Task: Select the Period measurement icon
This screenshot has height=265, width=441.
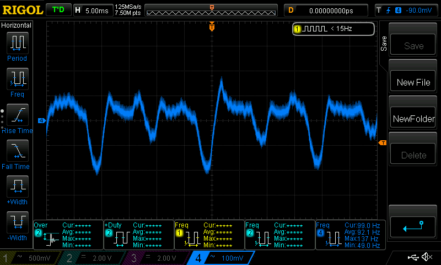Action: point(18,43)
